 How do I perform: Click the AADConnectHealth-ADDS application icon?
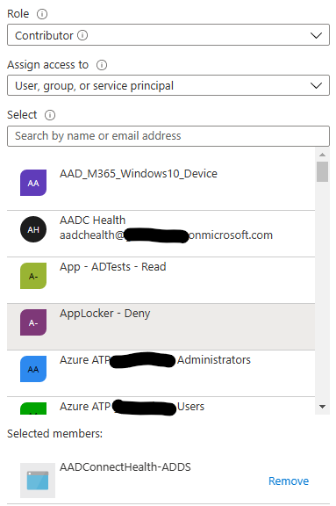click(38, 481)
